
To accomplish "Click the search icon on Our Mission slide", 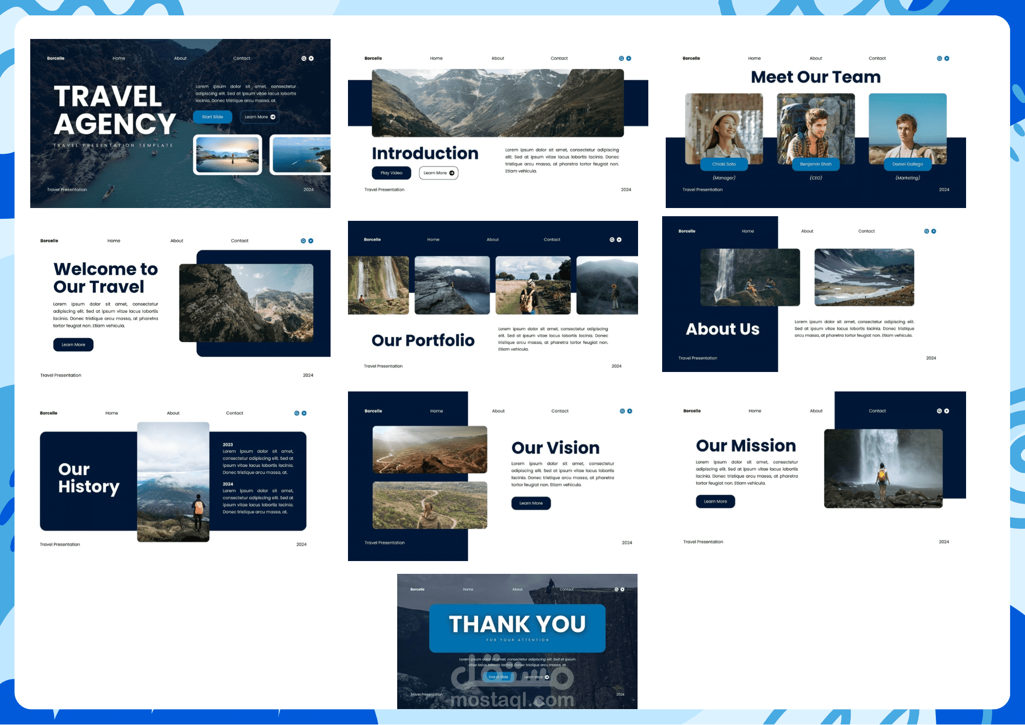I will tap(939, 411).
